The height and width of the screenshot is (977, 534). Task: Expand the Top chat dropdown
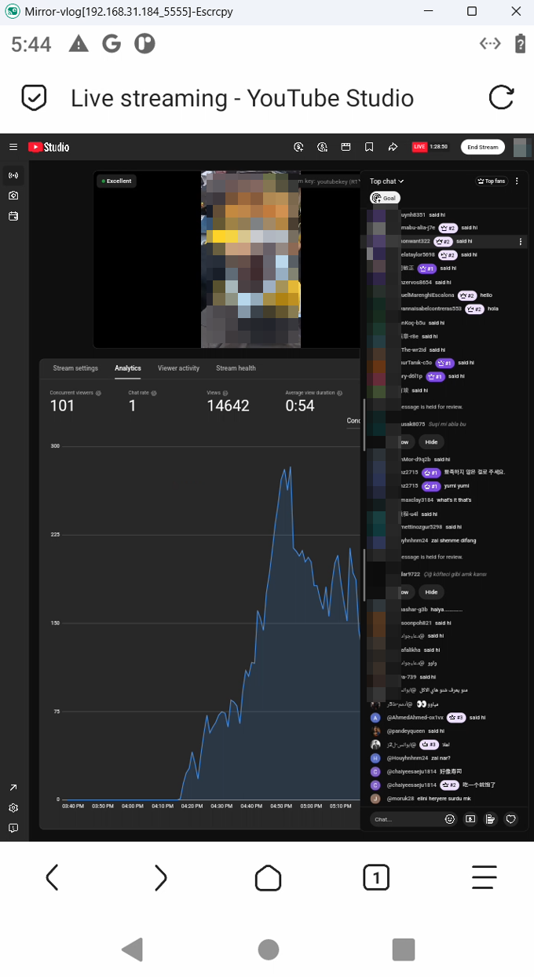pyautogui.click(x=386, y=181)
